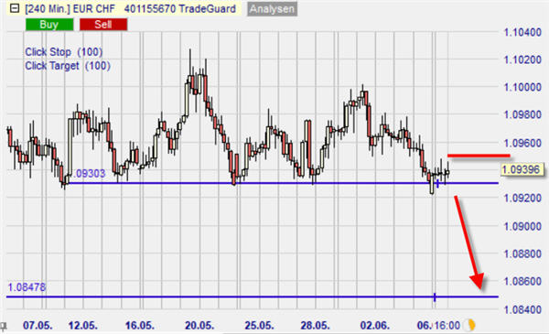Click the 1.10200 price axis value
The image size is (549, 334).
coord(522,59)
